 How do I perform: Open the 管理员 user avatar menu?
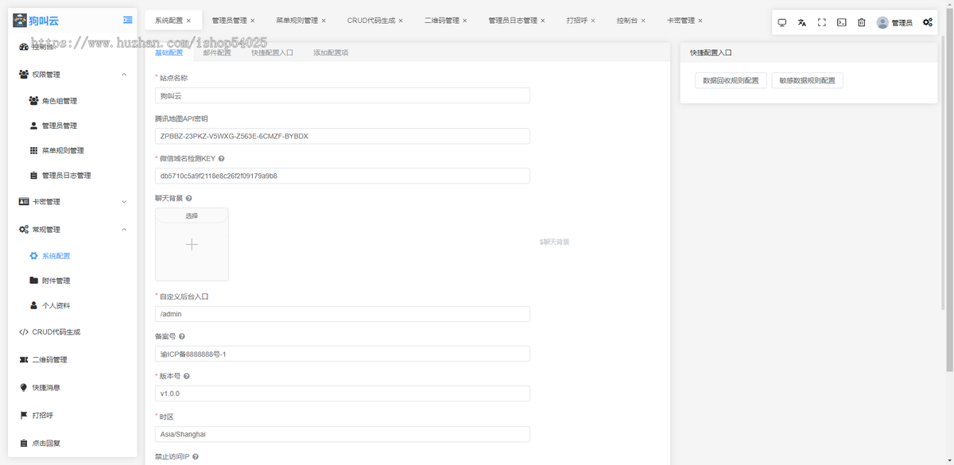(x=894, y=23)
